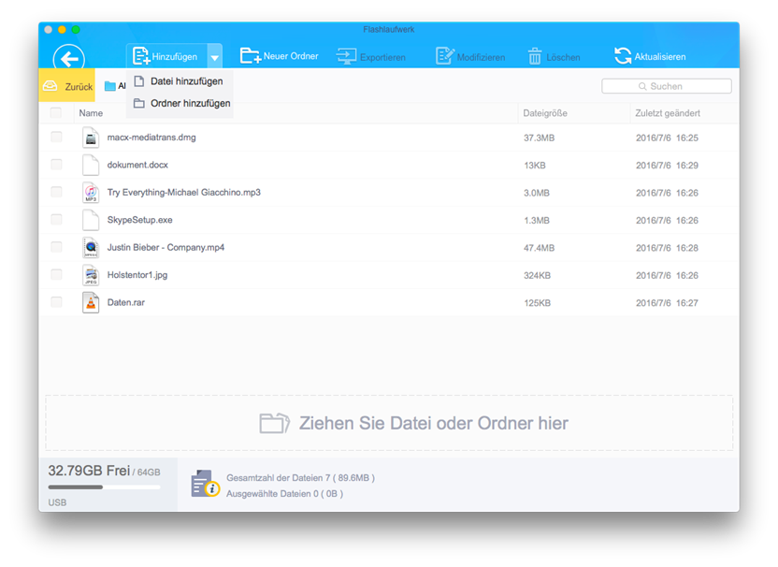Click the 37.3MB size value
Screen dimensions: 778x567
(539, 138)
